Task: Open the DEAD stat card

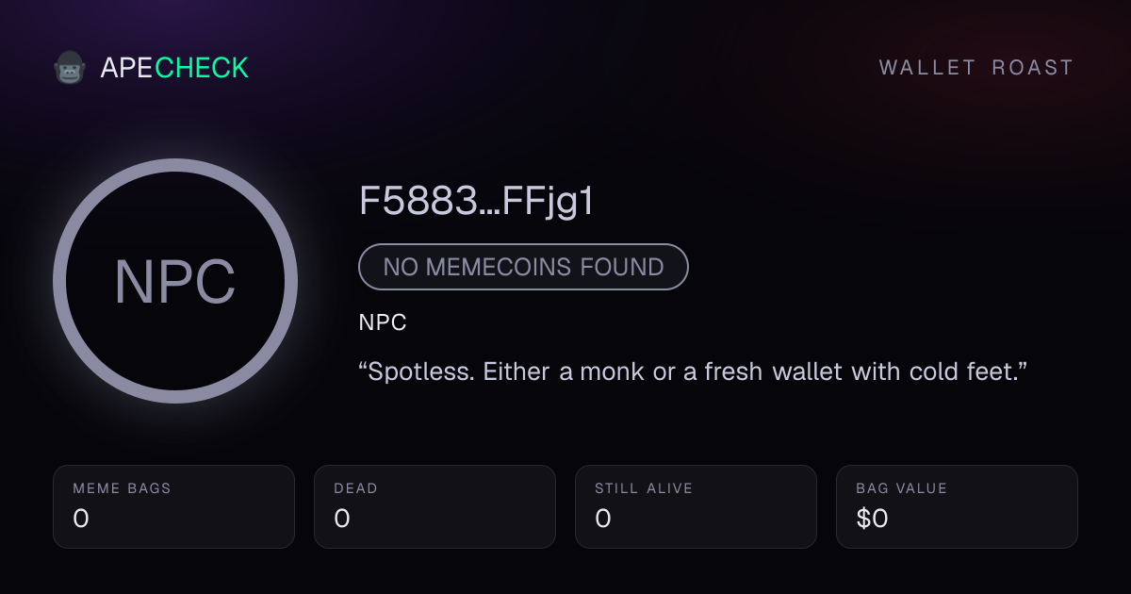Action: (x=434, y=507)
